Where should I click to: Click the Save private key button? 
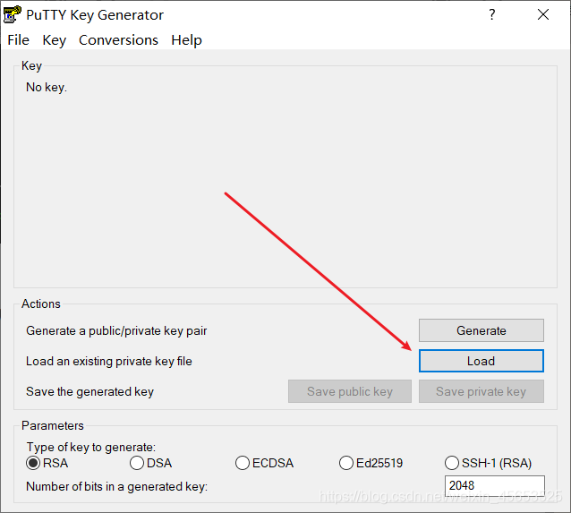tap(481, 391)
